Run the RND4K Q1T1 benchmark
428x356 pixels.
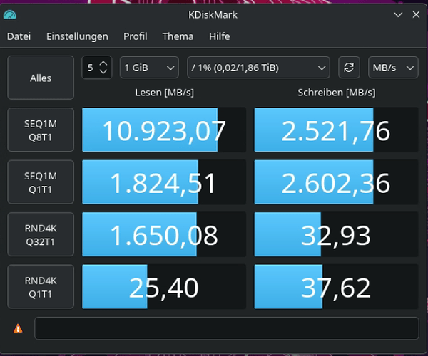41,286
